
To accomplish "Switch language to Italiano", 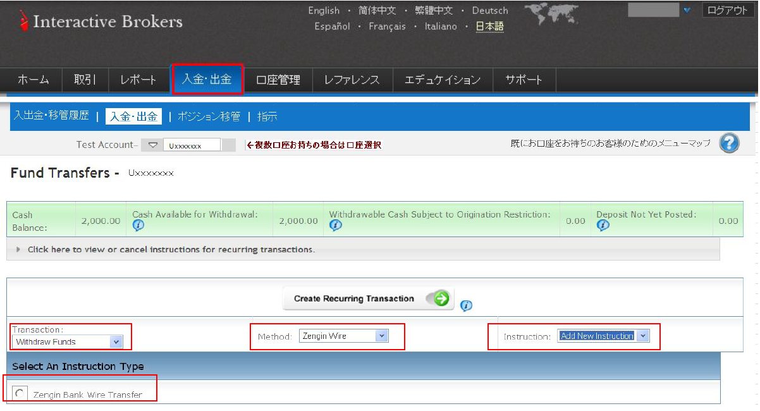I will pyautogui.click(x=441, y=27).
